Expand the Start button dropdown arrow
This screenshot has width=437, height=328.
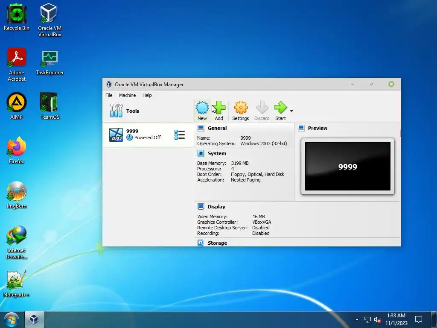click(291, 111)
